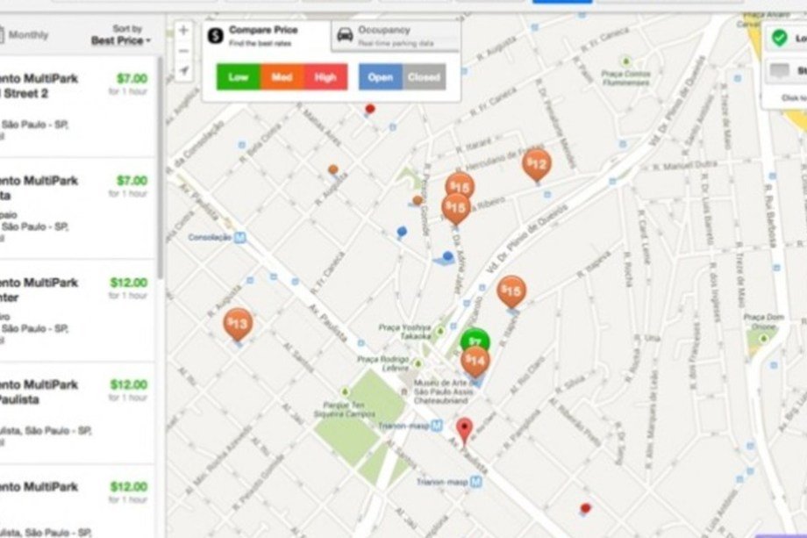Click the dollar sign icon beside Compare Price
The image size is (807, 538).
click(215, 35)
